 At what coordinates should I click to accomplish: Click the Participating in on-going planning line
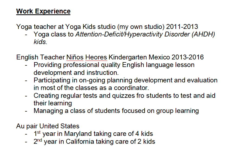(125, 80)
